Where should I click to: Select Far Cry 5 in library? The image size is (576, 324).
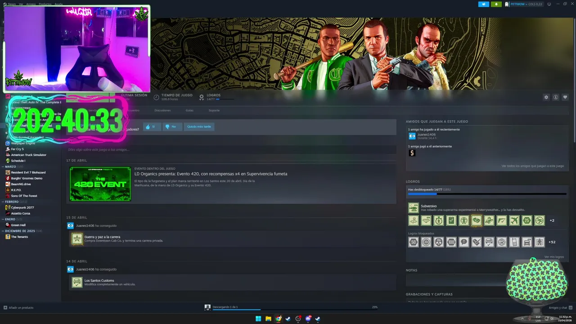(17, 149)
